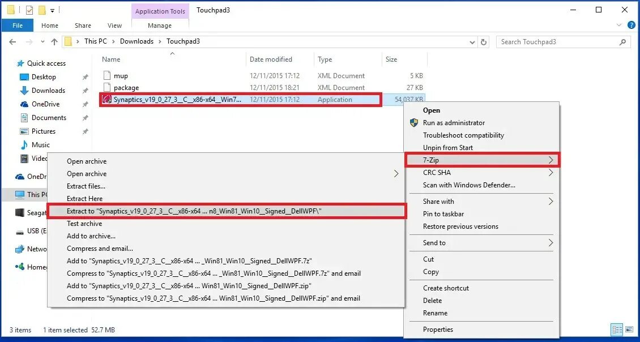Open the Home ribbon tab
This screenshot has height=342, width=640.
[x=50, y=25]
